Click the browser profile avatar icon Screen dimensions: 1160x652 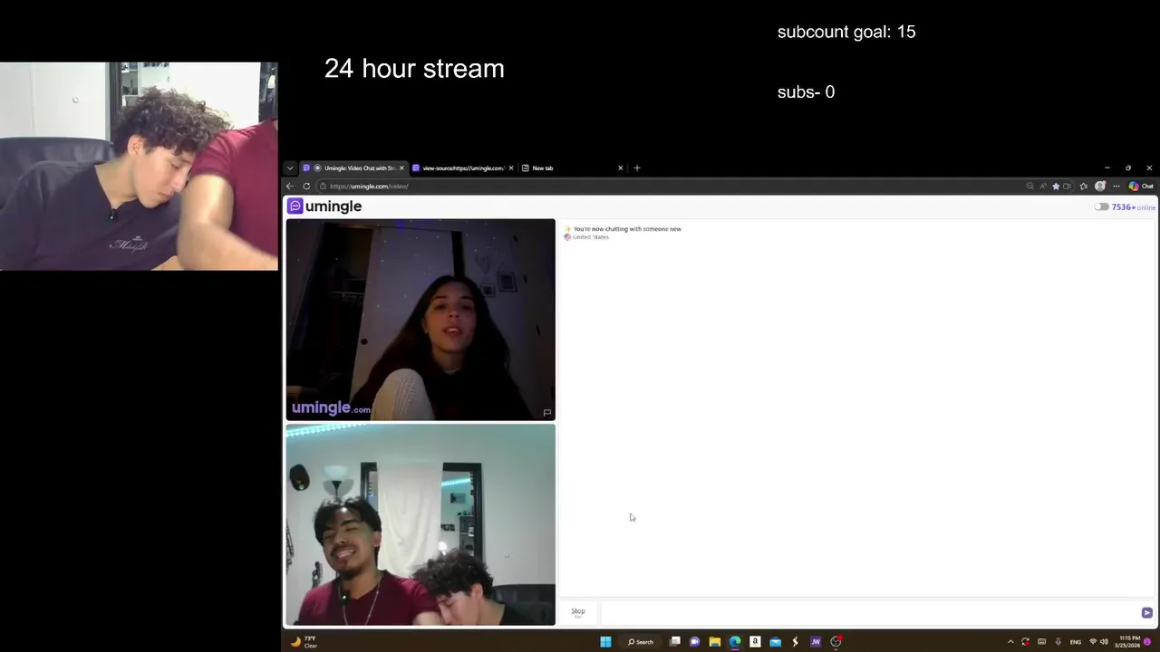pos(1100,186)
